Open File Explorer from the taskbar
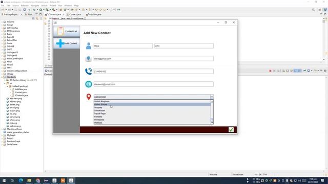The height and width of the screenshot is (184, 328). coord(29,180)
